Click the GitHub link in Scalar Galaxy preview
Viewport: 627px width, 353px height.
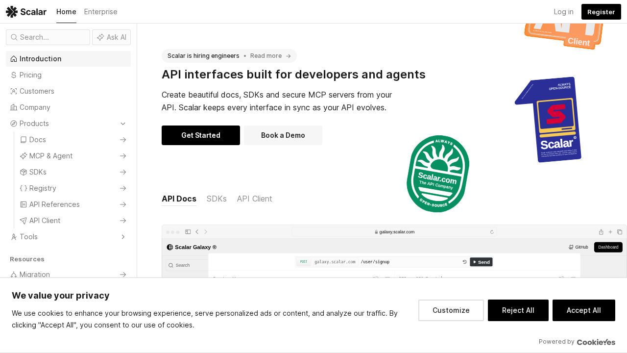[579, 247]
